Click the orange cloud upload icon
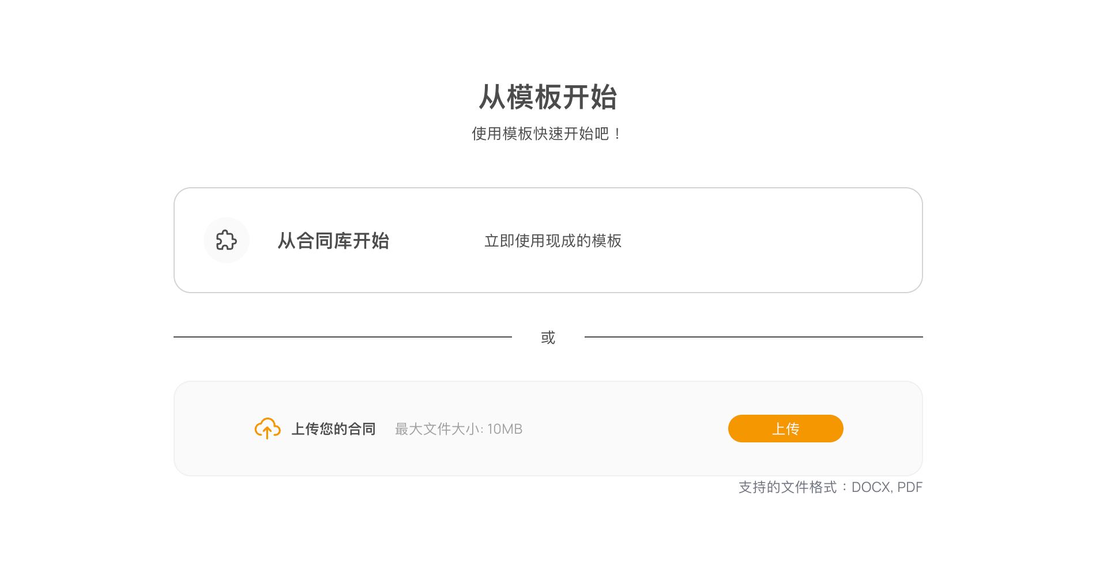This screenshot has width=1107, height=576. coord(268,429)
